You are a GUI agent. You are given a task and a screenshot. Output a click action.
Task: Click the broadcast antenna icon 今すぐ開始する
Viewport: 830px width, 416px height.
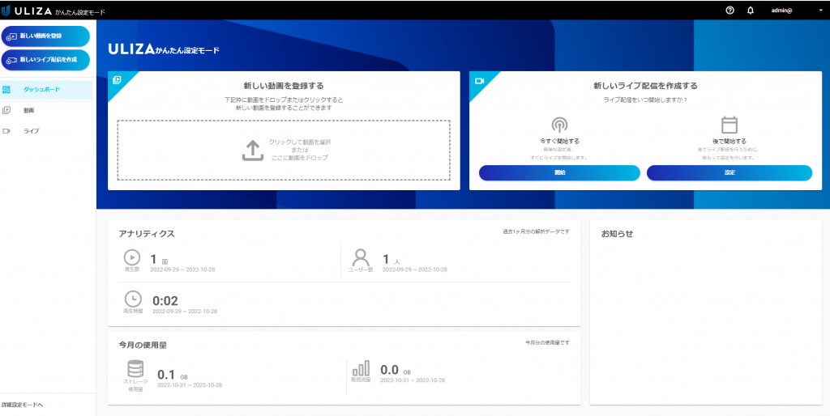click(559, 125)
